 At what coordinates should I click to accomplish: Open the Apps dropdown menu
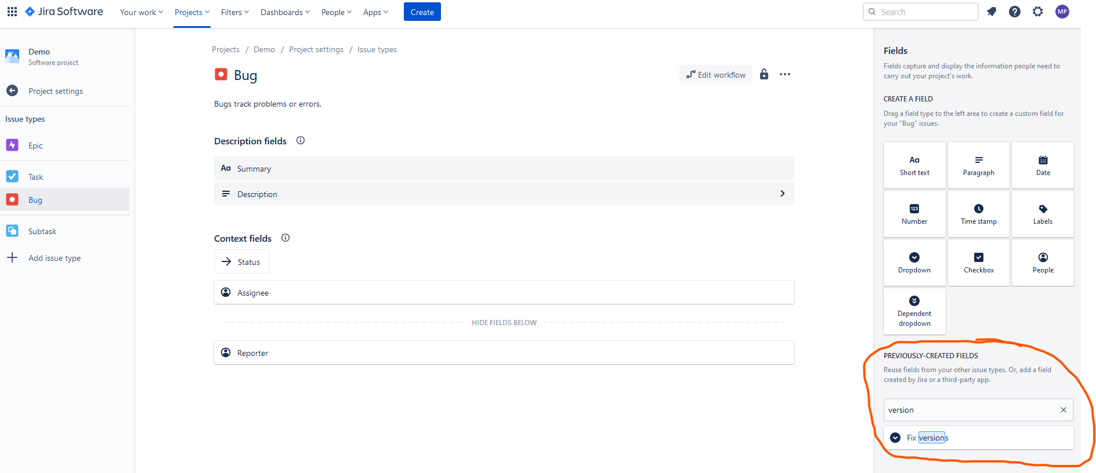click(x=375, y=12)
